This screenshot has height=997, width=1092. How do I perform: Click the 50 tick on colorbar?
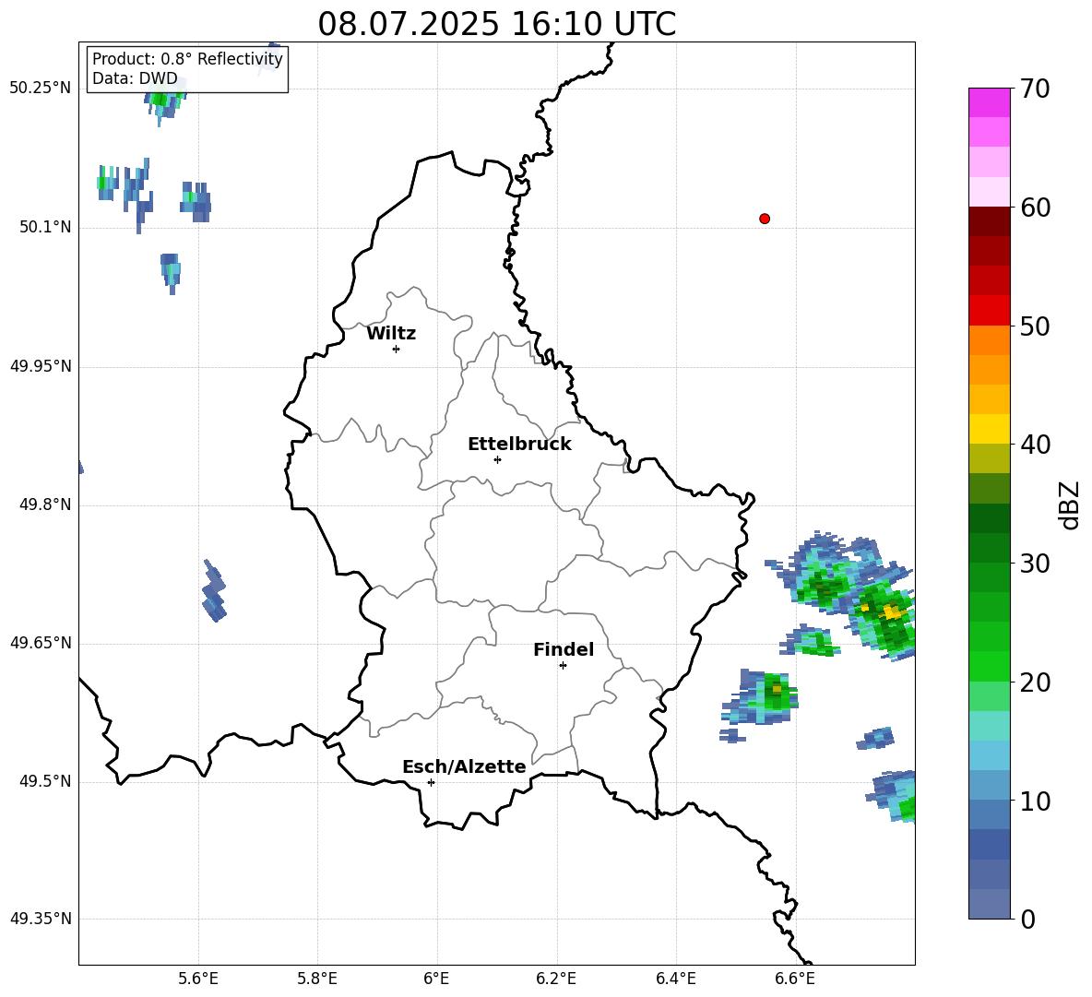pyautogui.click(x=1035, y=326)
